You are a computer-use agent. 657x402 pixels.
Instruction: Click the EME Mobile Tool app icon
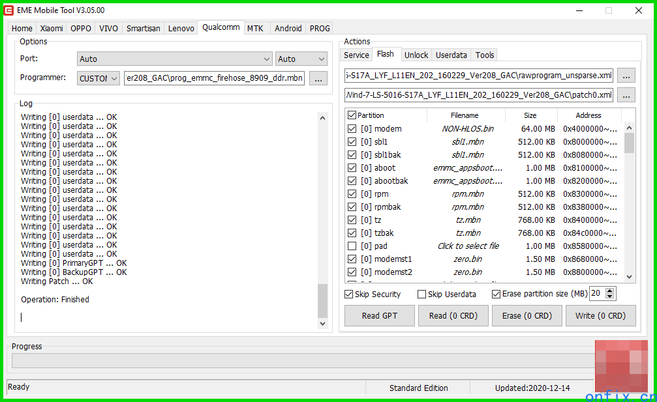8,10
